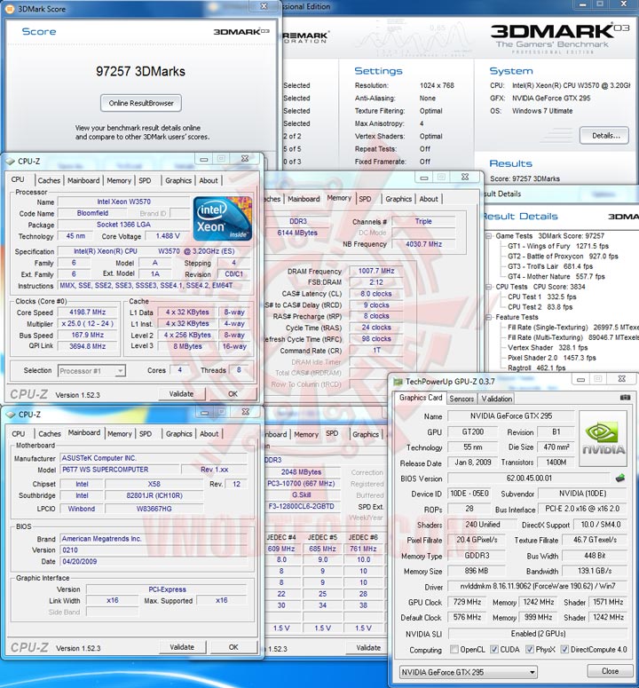The height and width of the screenshot is (688, 639).
Task: Click the GPU-Z title bar icon
Action: pos(398,382)
